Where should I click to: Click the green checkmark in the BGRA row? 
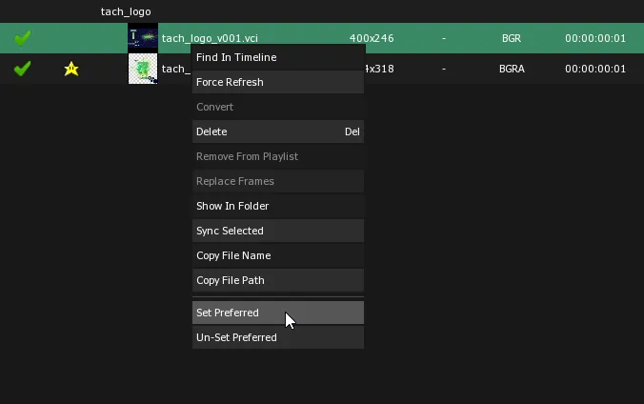click(x=22, y=69)
